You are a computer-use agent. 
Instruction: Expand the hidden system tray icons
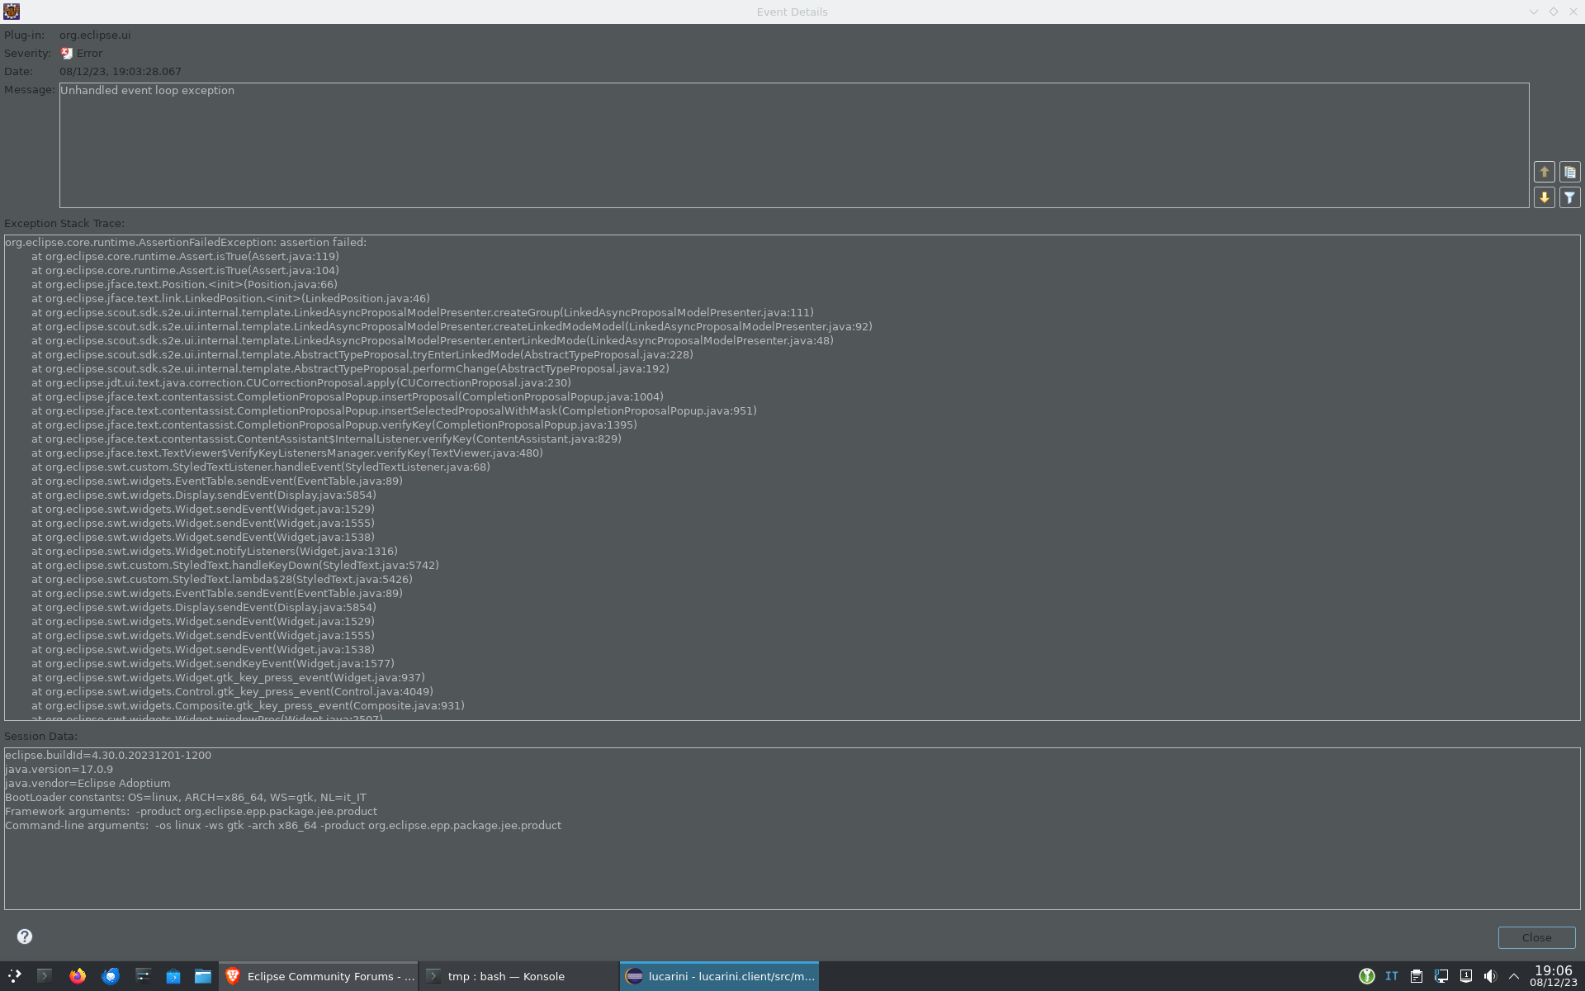(1514, 976)
